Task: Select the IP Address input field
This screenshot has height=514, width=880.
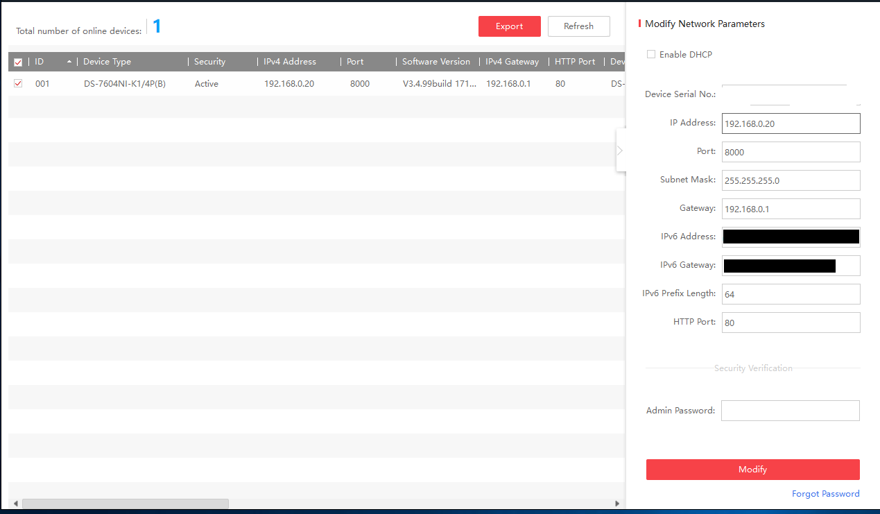Action: point(791,123)
